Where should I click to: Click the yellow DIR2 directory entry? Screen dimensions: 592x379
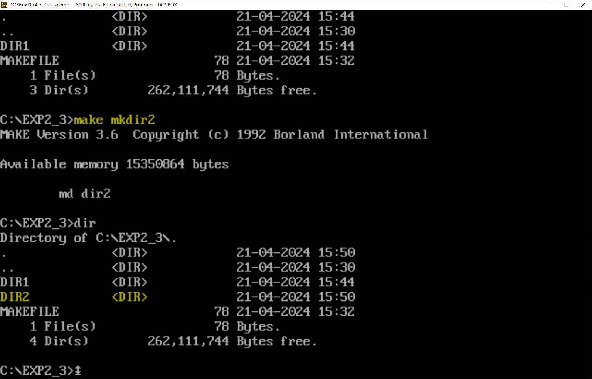[15, 297]
